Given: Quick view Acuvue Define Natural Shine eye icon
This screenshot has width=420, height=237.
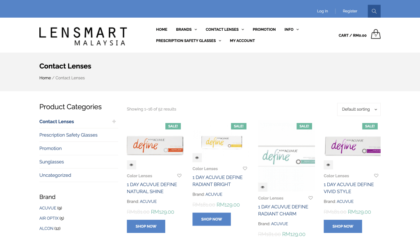Looking at the screenshot, I should 131,165.
